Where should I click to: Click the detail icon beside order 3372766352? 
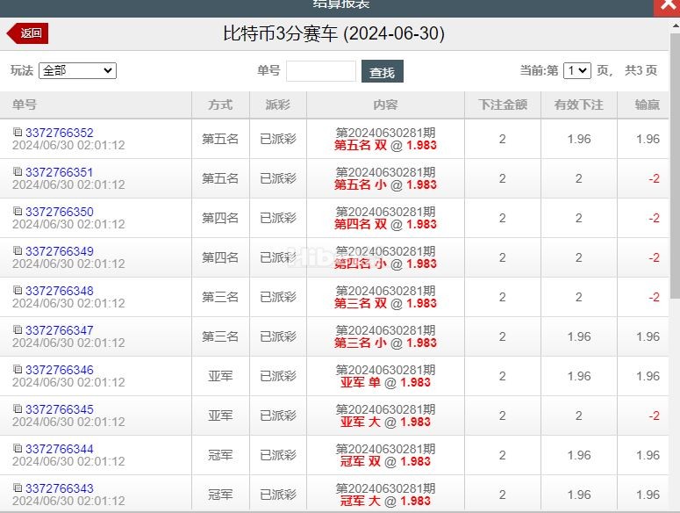[18, 132]
